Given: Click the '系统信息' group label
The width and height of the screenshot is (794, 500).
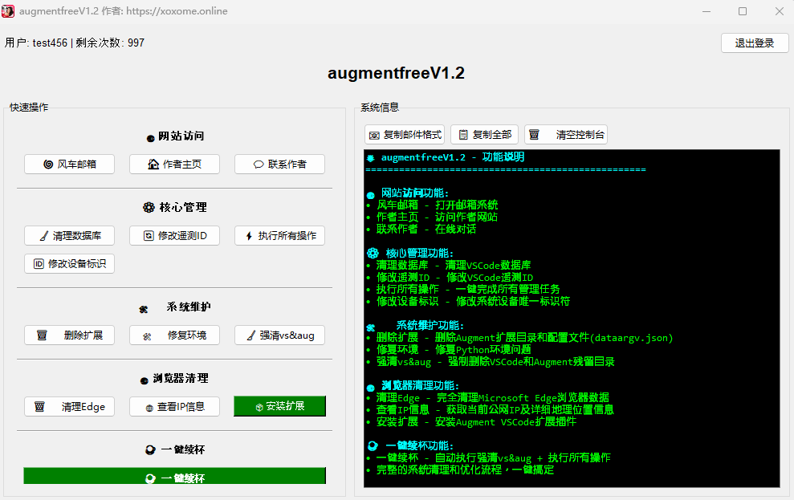Looking at the screenshot, I should [x=380, y=108].
